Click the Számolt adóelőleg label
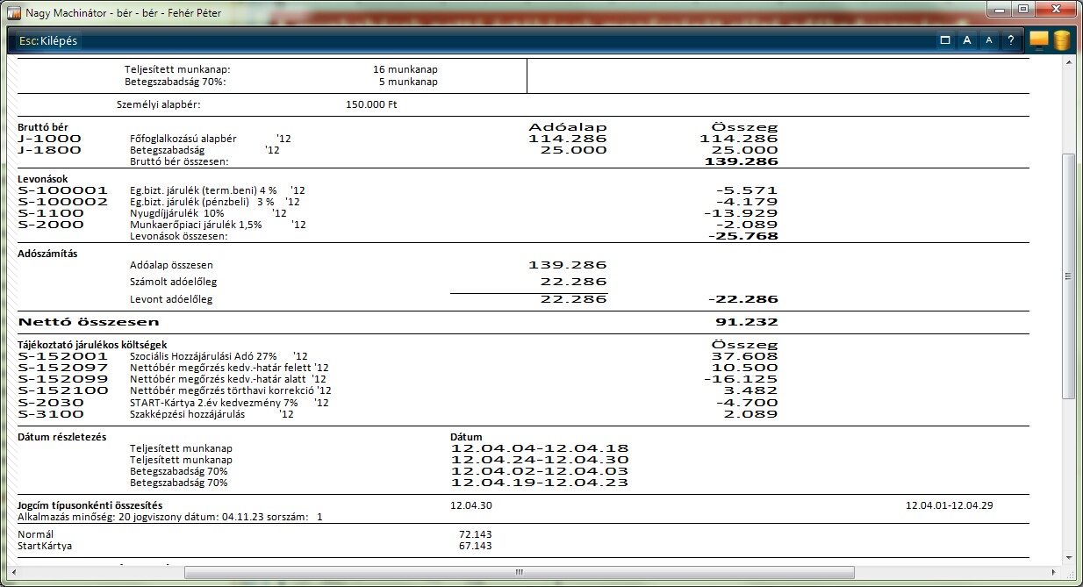 (173, 282)
